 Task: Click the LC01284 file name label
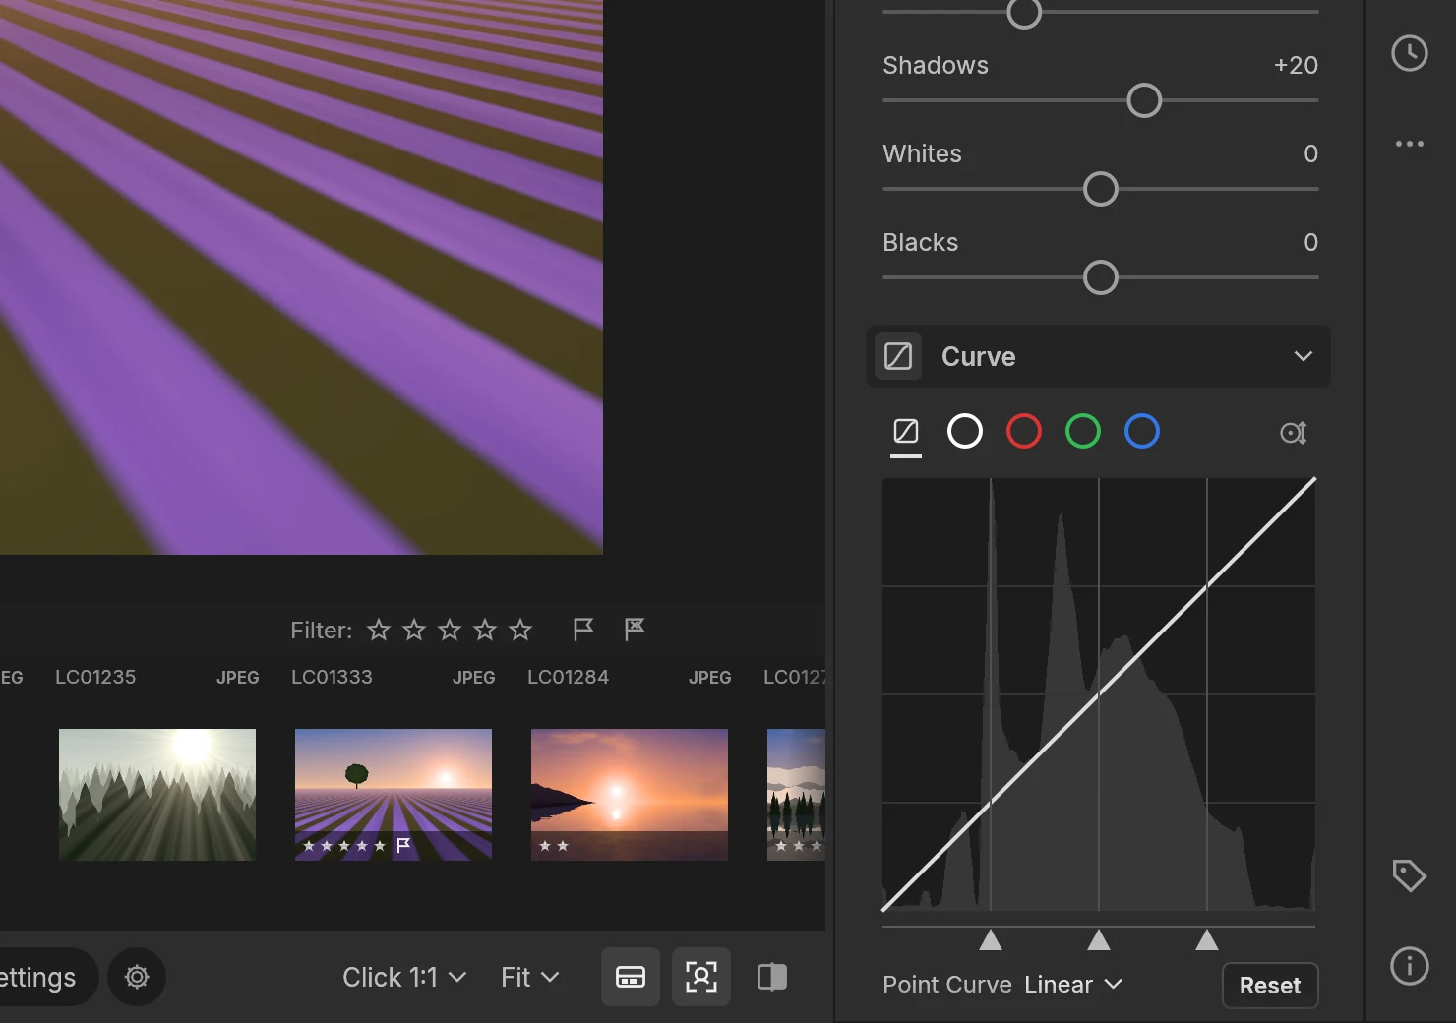pos(568,677)
